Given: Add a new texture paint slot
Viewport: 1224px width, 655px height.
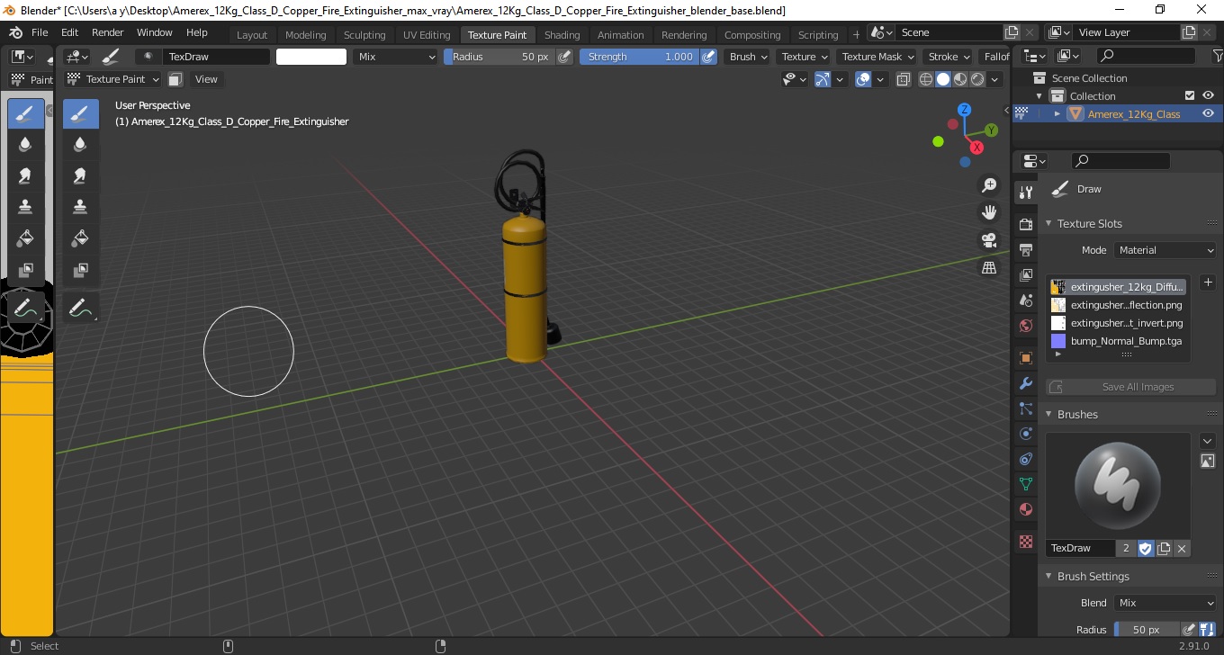Looking at the screenshot, I should click(x=1208, y=283).
